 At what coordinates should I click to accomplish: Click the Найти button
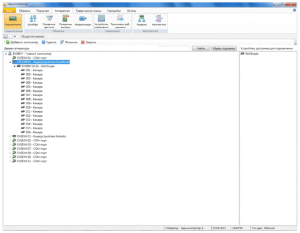pos(201,48)
